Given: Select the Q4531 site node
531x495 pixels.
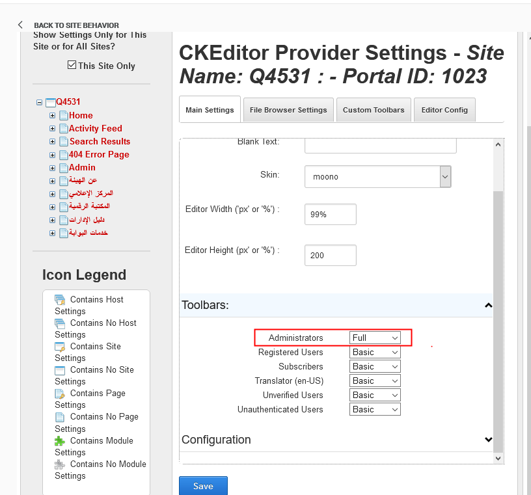Looking at the screenshot, I should tap(68, 102).
